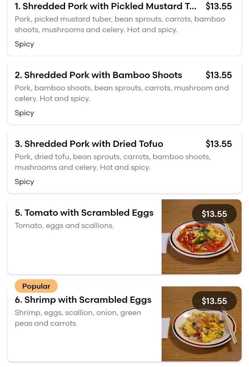Tap the price badge on shrimp eggs photo

pos(214,301)
